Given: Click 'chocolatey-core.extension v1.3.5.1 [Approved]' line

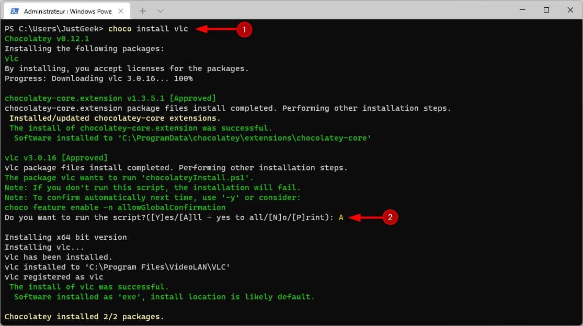Looking at the screenshot, I should pos(110,98).
